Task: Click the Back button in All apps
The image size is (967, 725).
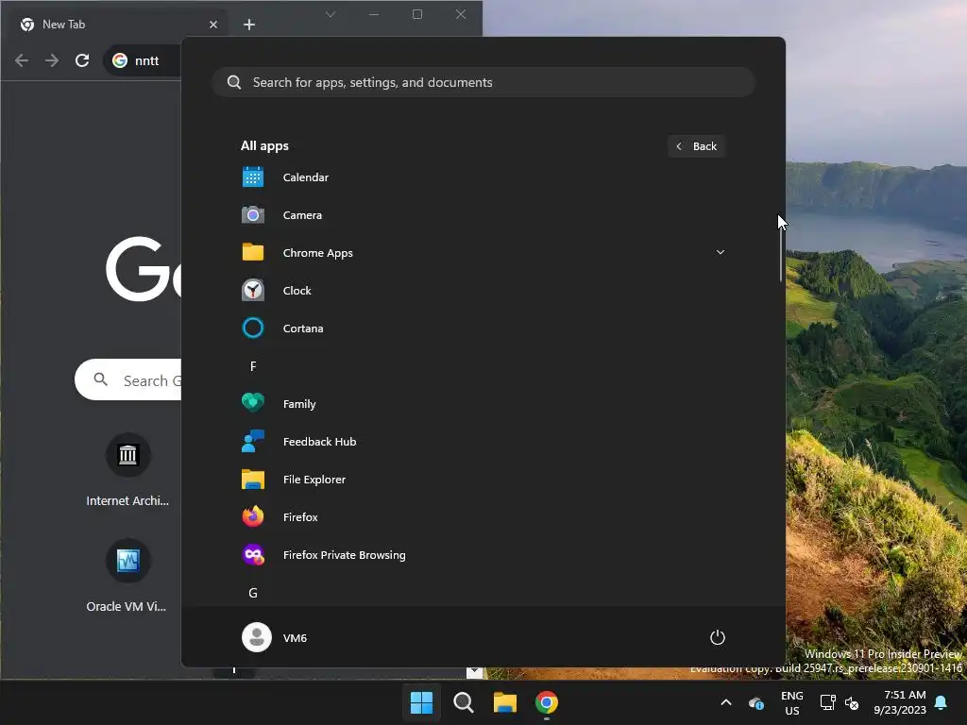Action: coord(696,146)
